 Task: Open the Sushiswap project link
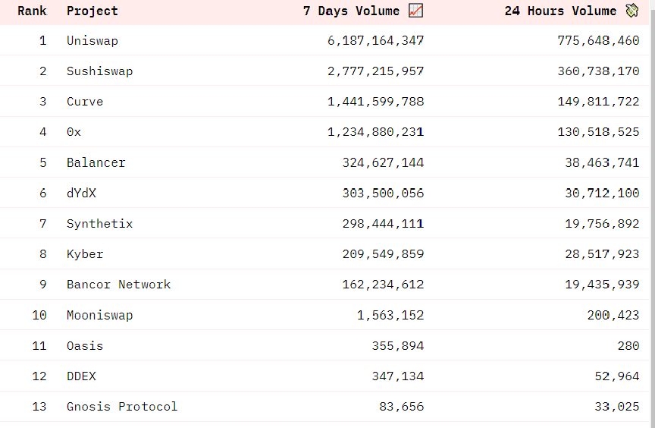point(100,71)
